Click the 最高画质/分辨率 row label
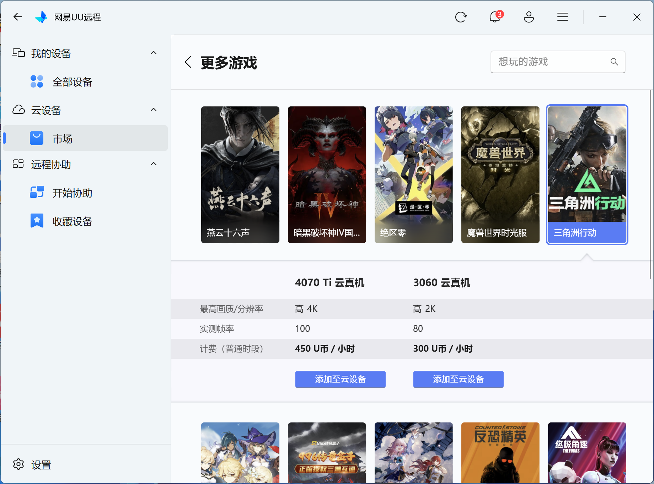The height and width of the screenshot is (484, 654). coord(231,309)
